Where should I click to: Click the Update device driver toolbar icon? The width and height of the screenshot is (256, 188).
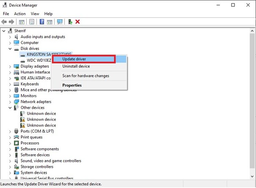tap(70, 22)
